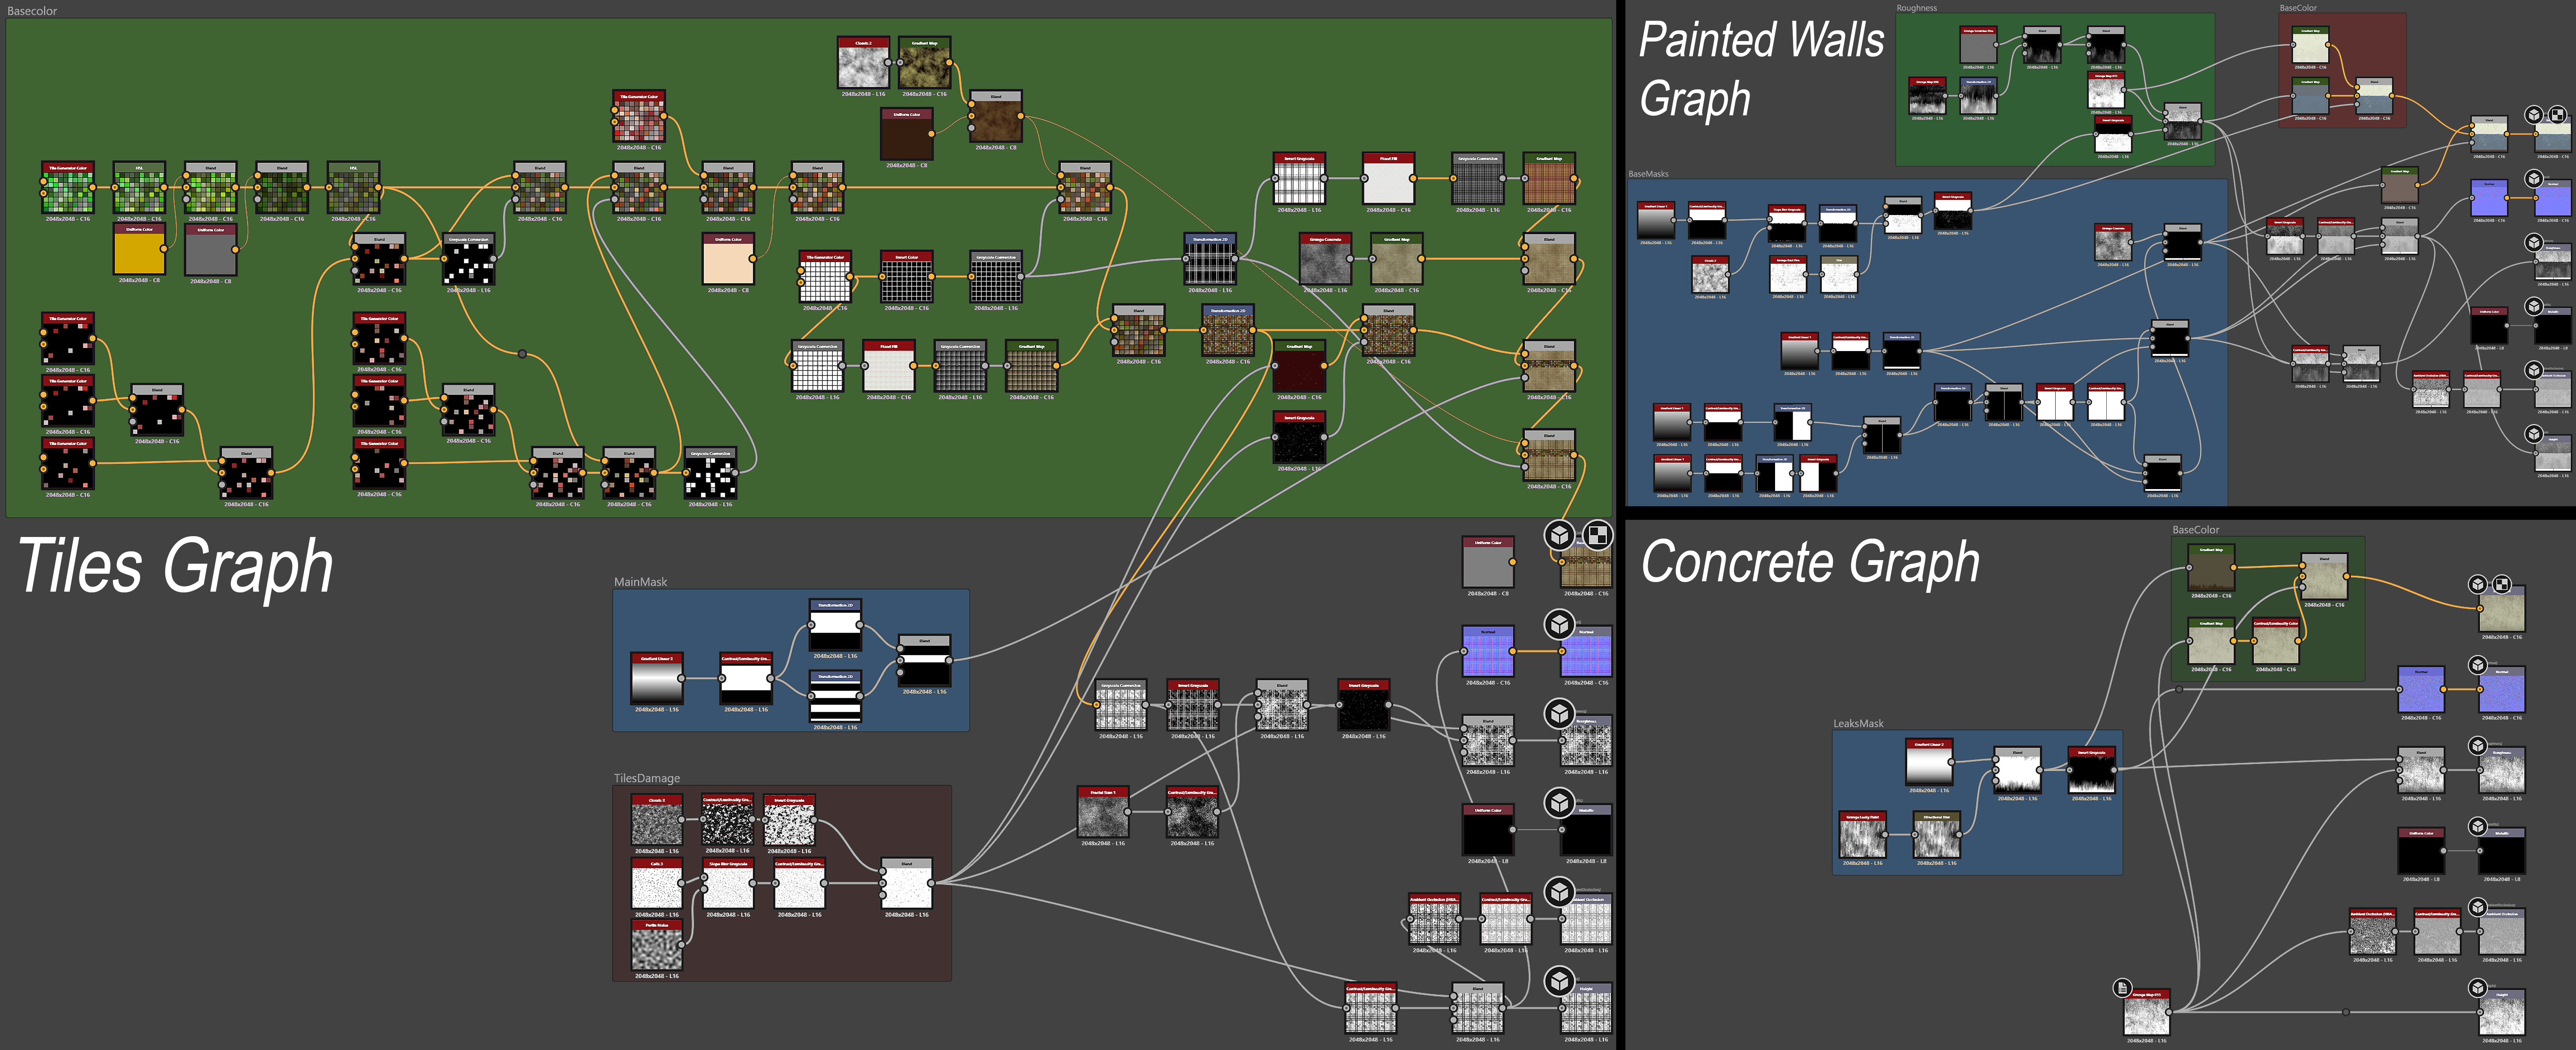Select Ambient Occlusion (HBAO) node in Tiles graph
The image size is (2576, 1050).
click(1435, 919)
